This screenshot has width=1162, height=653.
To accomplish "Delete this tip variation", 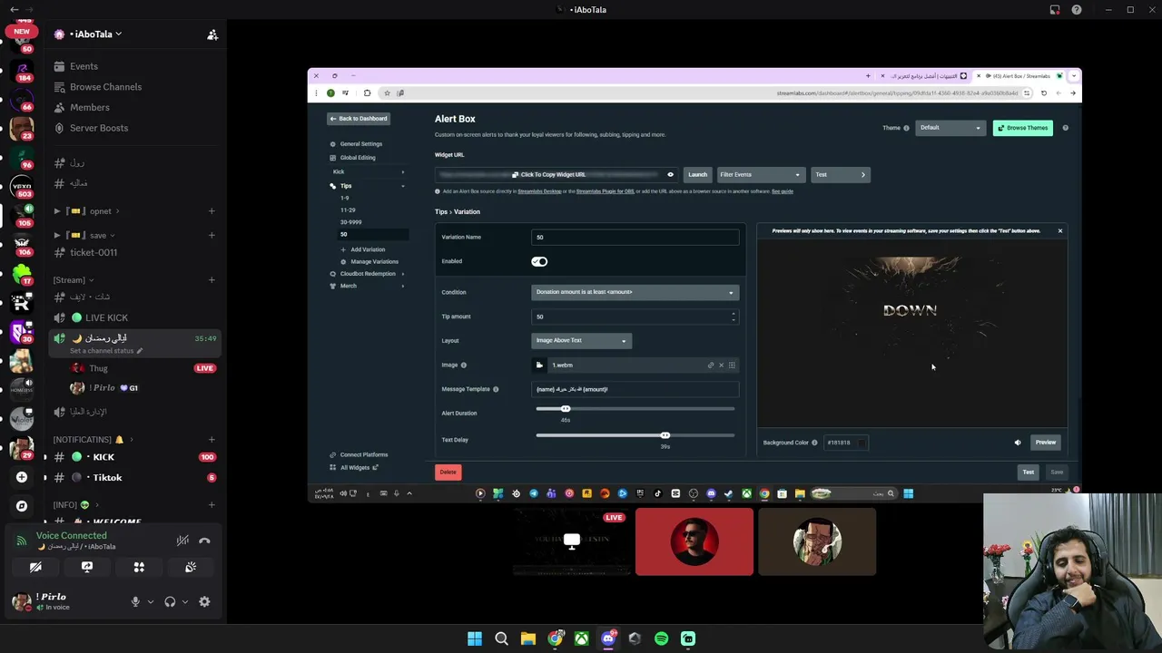I will 448,472.
